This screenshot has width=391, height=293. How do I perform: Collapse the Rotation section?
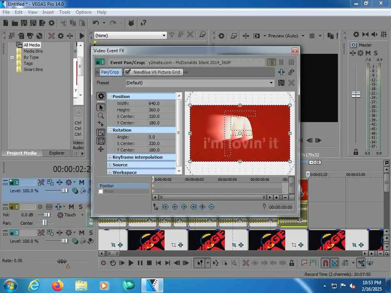[110, 130]
